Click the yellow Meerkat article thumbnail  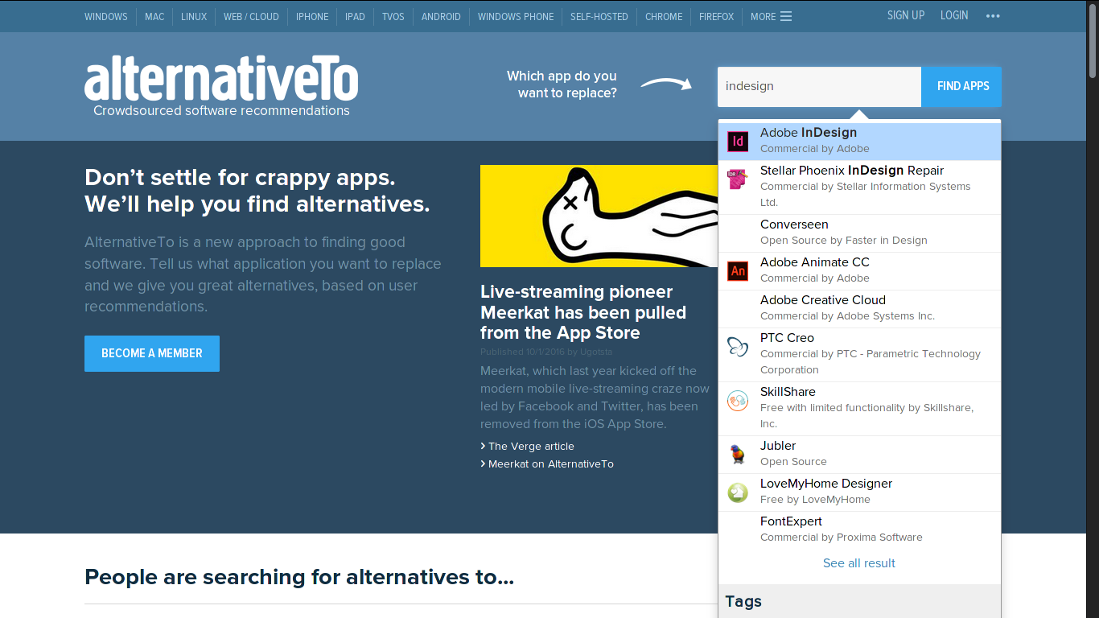[599, 216]
